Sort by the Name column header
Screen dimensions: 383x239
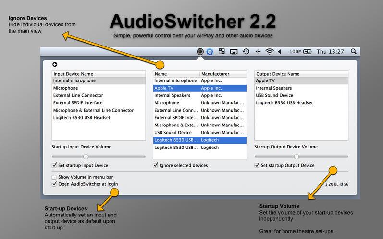pos(176,74)
